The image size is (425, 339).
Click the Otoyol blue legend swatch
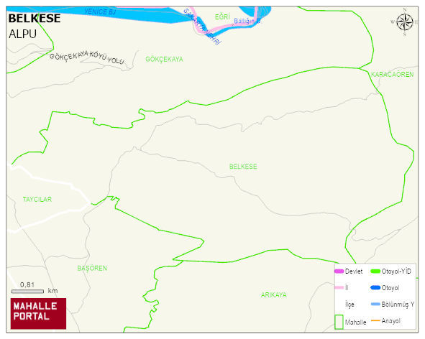[x=375, y=287]
